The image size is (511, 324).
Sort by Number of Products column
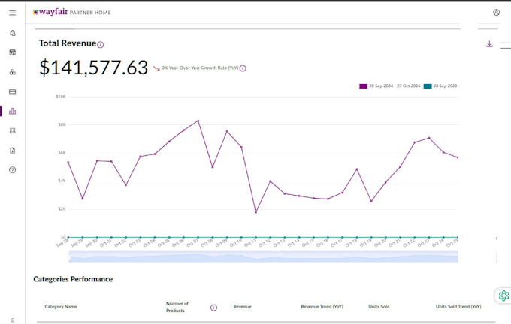tap(177, 307)
